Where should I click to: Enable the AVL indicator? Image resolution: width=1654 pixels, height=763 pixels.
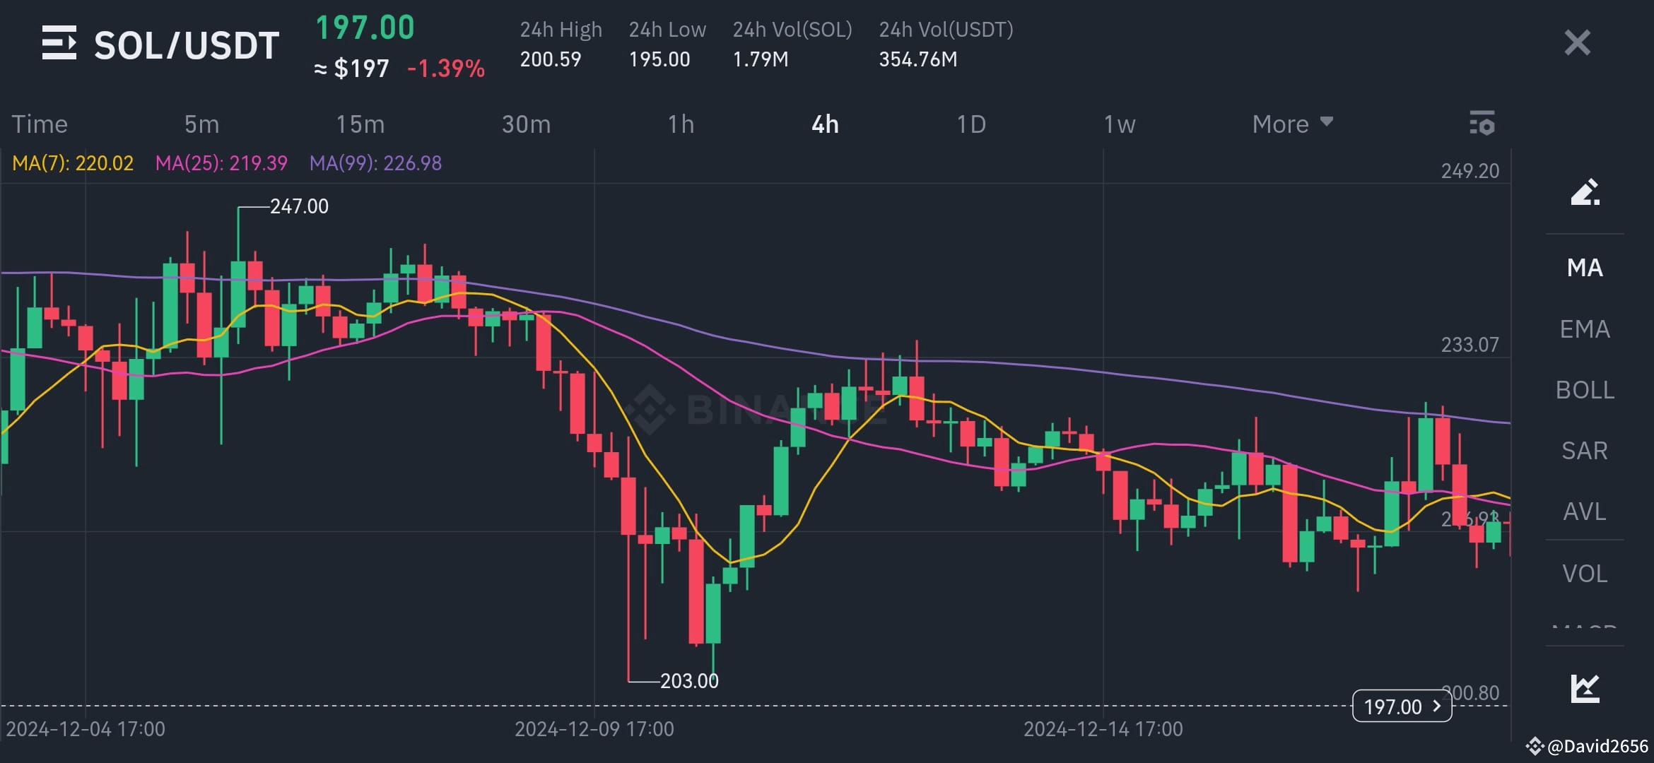click(x=1584, y=511)
